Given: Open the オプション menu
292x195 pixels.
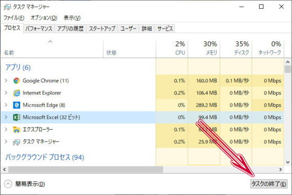Looking at the screenshot, I should (x=44, y=18).
